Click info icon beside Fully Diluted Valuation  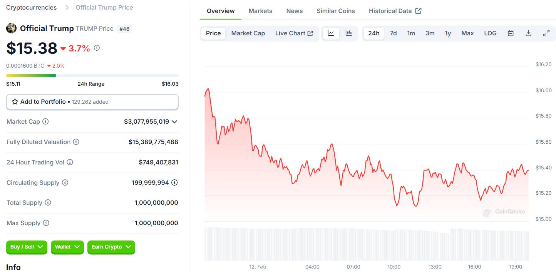76,142
